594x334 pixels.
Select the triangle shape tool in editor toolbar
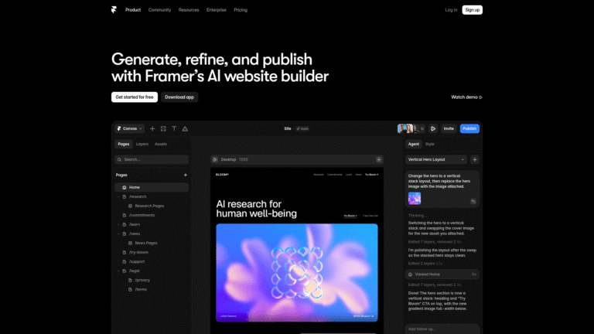click(x=185, y=129)
